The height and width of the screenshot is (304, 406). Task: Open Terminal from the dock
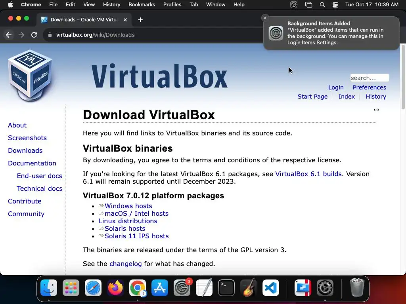(226, 288)
